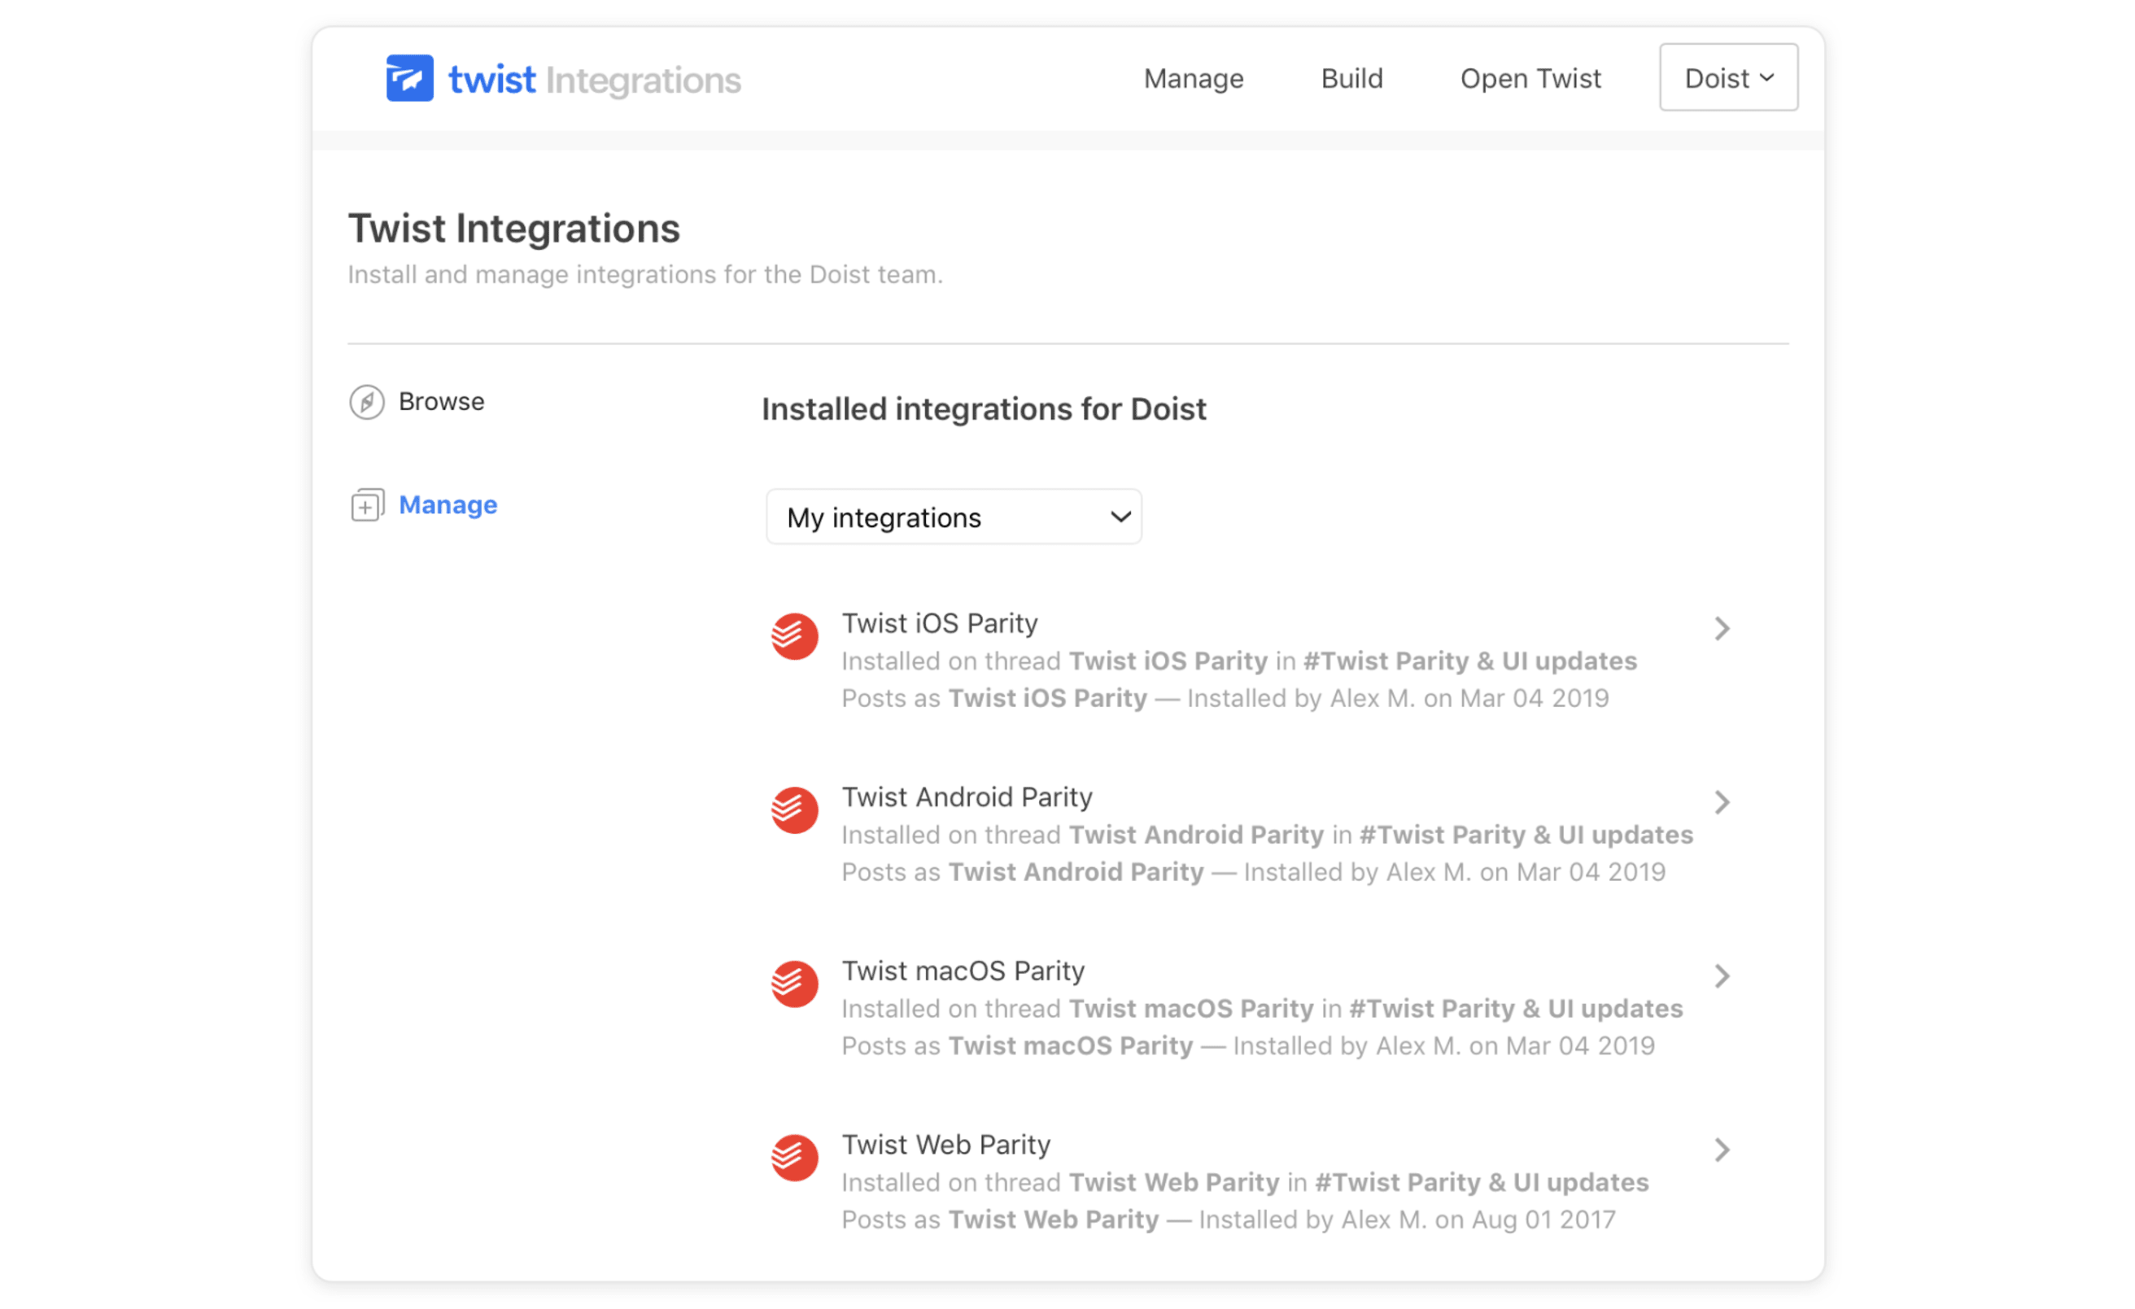Open Manage in the top navigation
This screenshot has width=2135, height=1309.
1193,79
